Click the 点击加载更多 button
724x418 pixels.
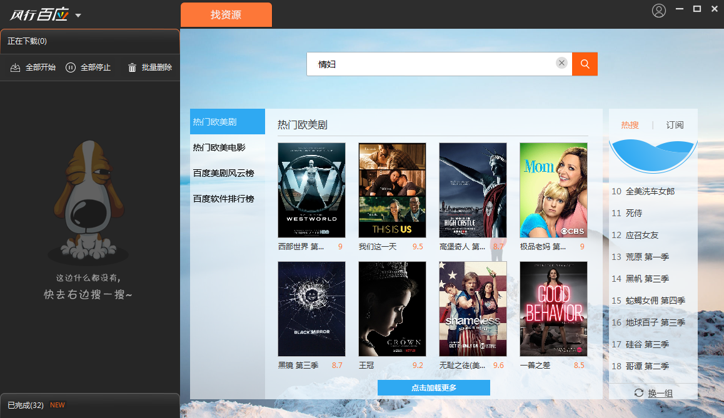(x=433, y=387)
